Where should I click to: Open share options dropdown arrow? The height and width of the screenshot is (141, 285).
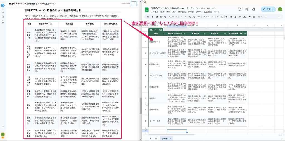coord(274,9)
